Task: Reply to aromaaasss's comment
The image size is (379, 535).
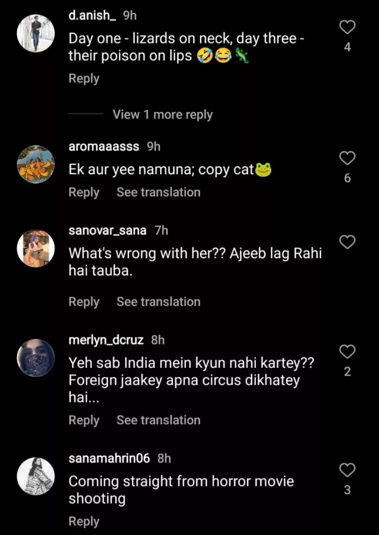Action: [84, 192]
